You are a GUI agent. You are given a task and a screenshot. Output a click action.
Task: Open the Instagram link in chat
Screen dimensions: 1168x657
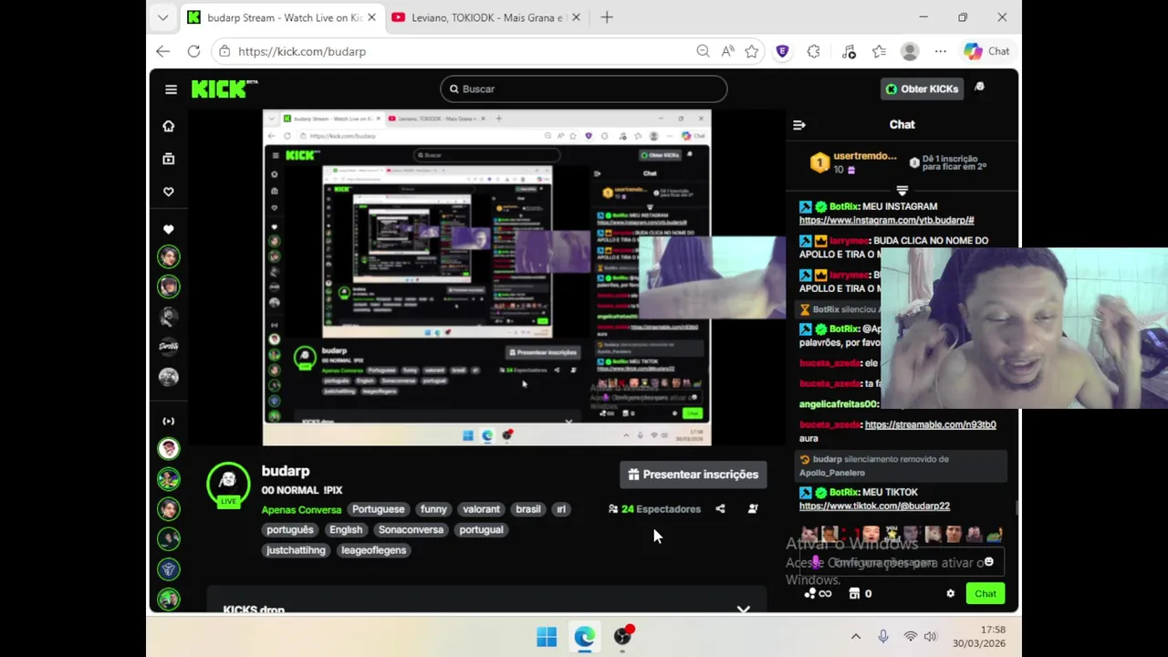[887, 220]
